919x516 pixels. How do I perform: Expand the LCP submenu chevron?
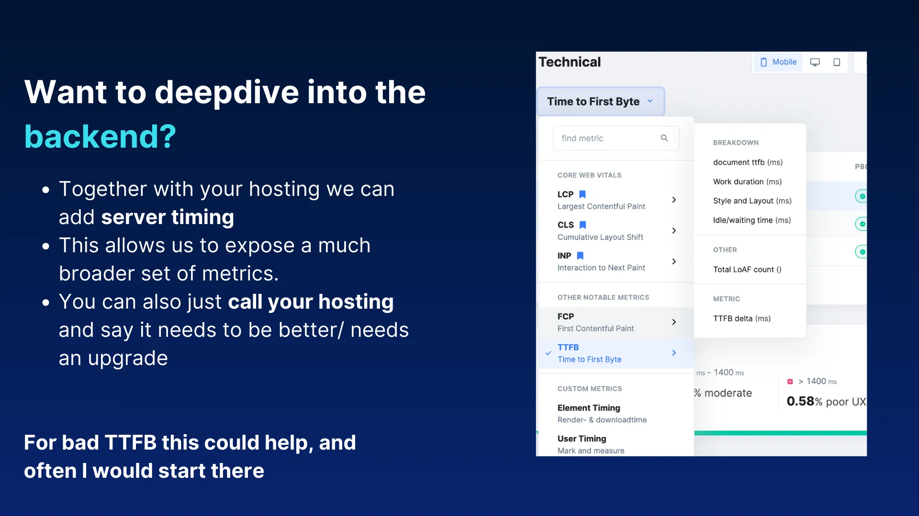[674, 200]
